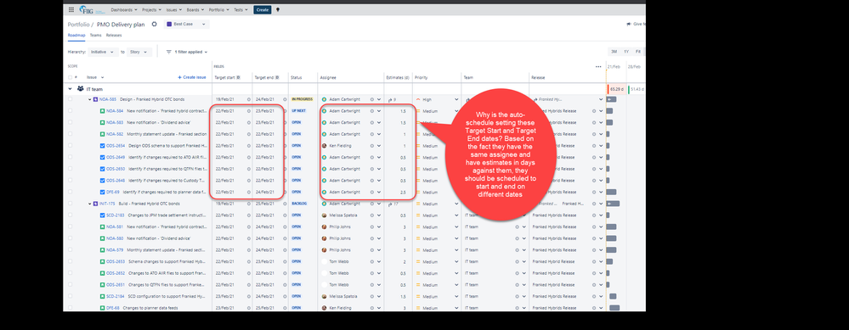Open plan settings gear icon

click(x=155, y=25)
